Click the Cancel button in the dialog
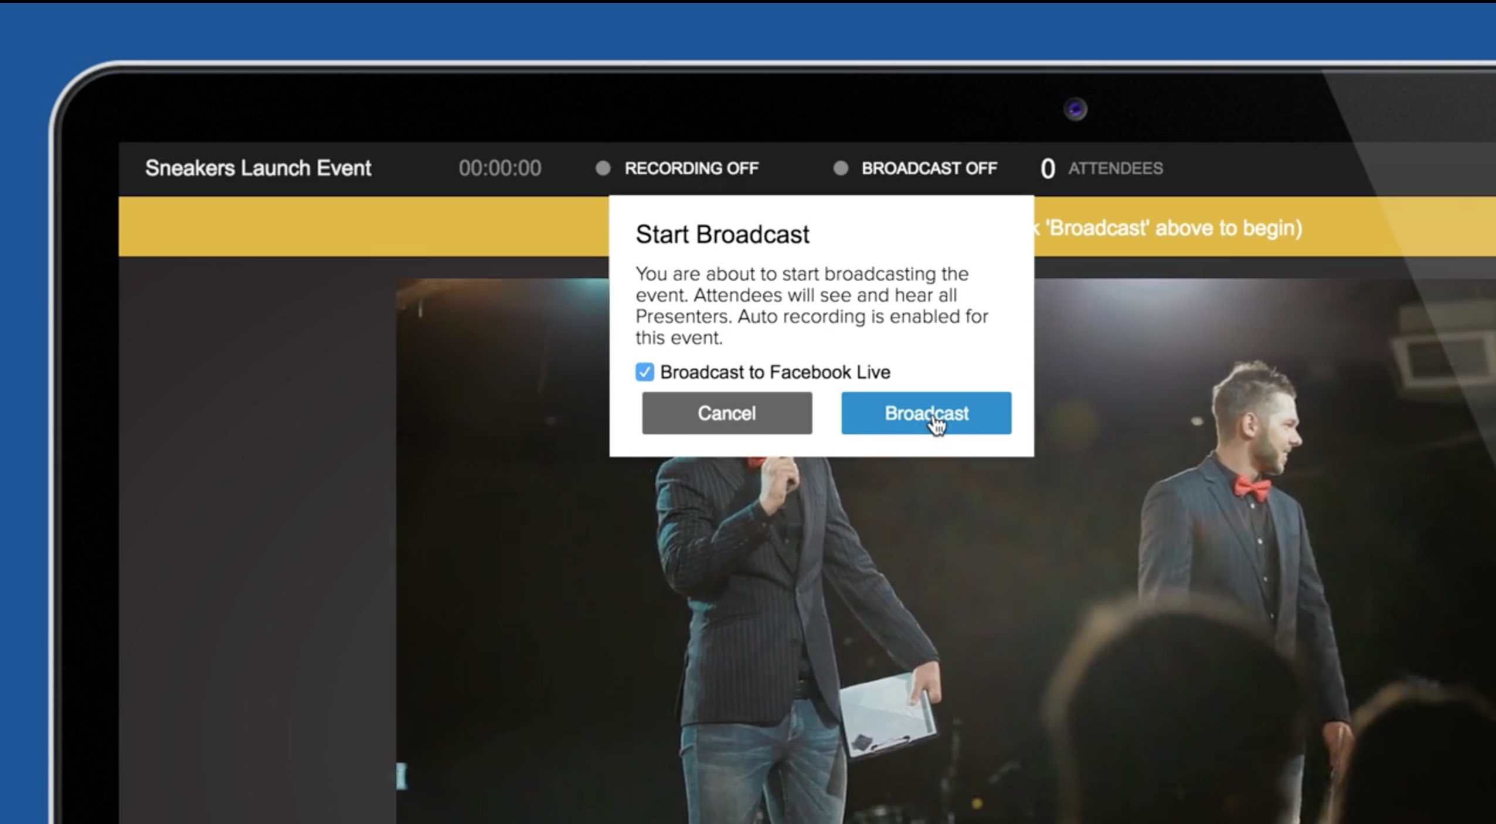The image size is (1496, 824). coord(726,413)
